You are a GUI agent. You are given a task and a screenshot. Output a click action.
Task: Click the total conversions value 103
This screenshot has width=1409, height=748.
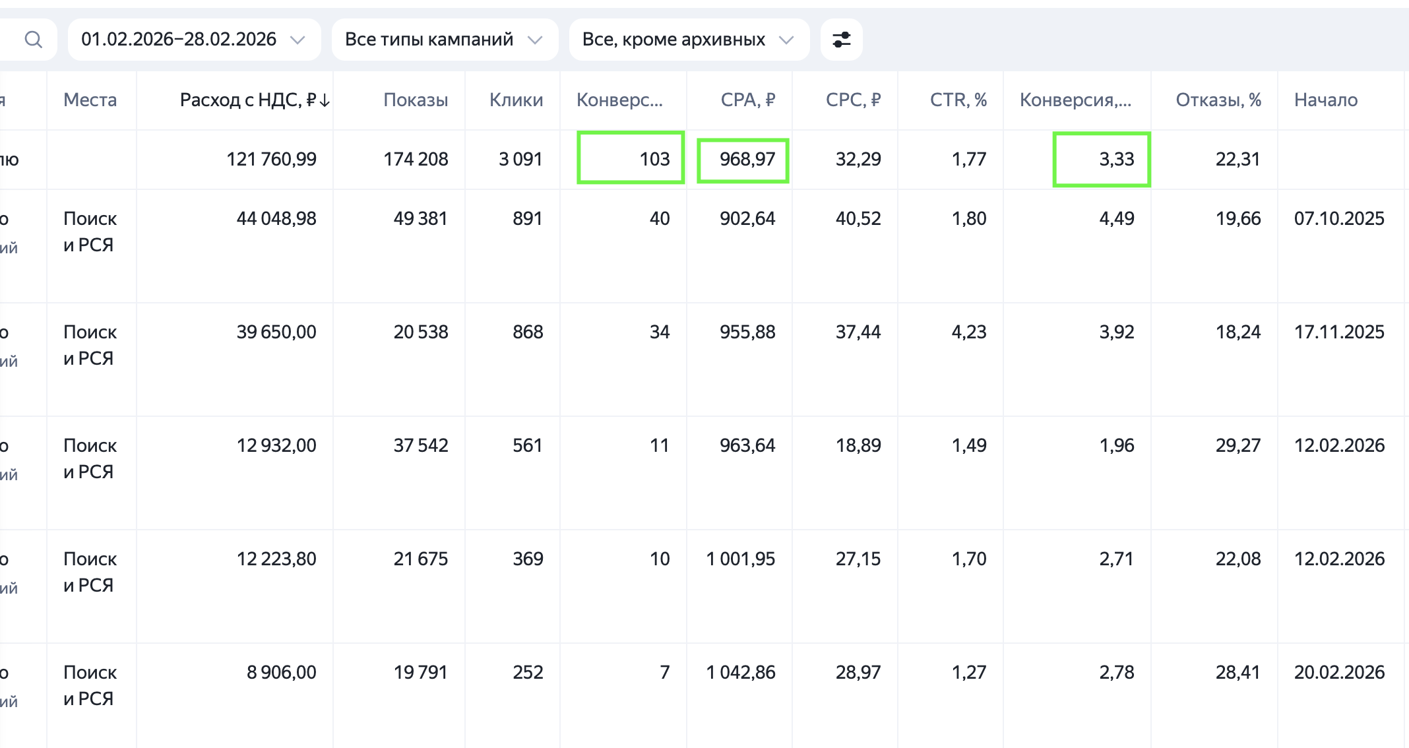pos(654,159)
